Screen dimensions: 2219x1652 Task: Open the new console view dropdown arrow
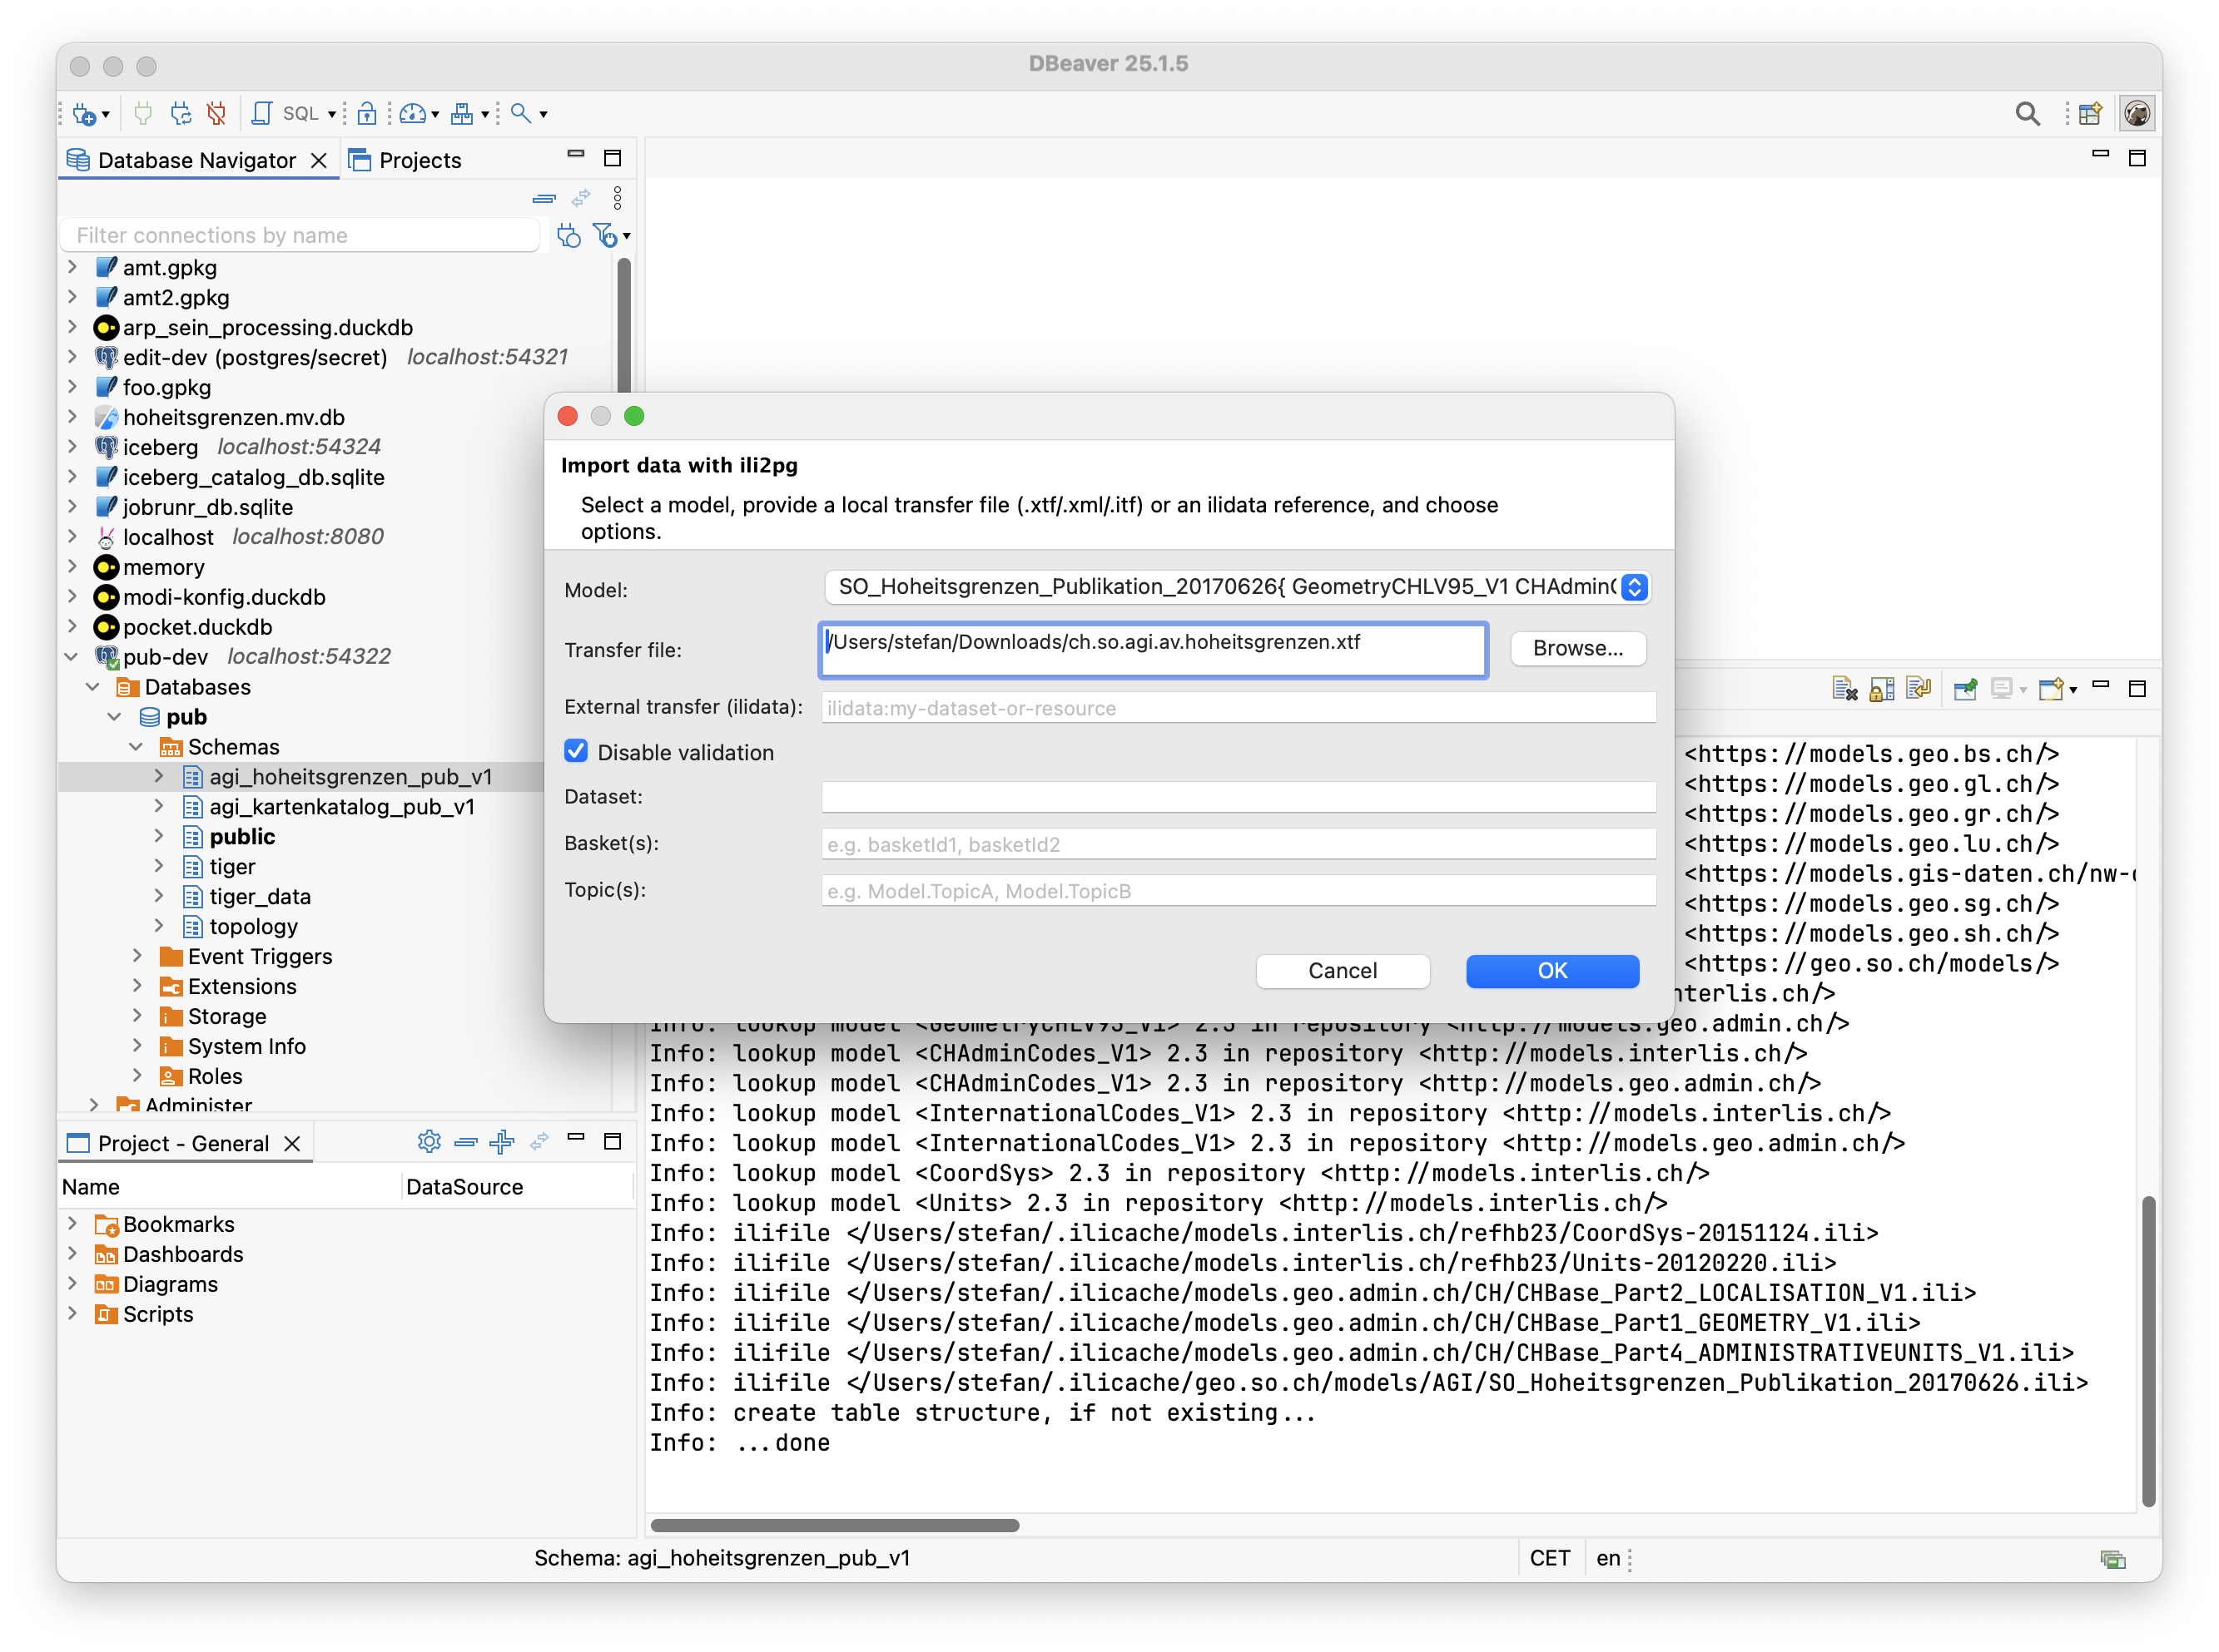pyautogui.click(x=2073, y=690)
